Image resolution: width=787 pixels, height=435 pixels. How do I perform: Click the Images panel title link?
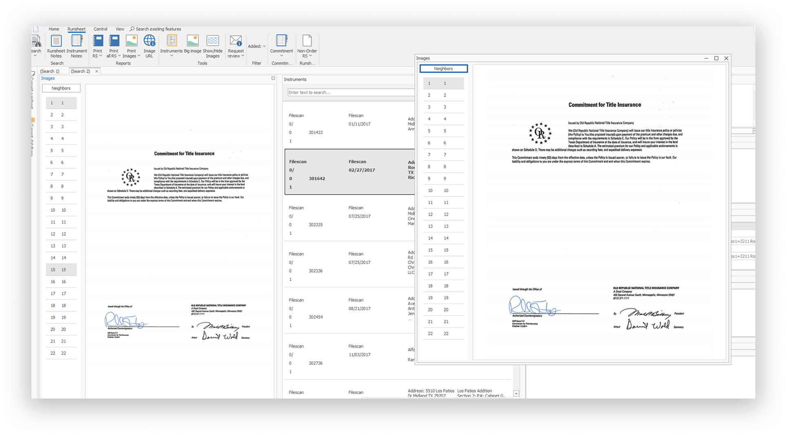click(x=48, y=78)
